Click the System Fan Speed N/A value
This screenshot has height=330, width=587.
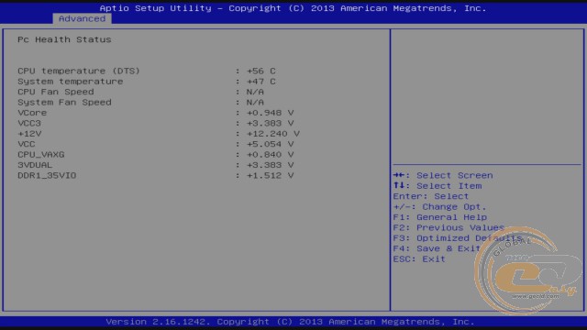255,103
